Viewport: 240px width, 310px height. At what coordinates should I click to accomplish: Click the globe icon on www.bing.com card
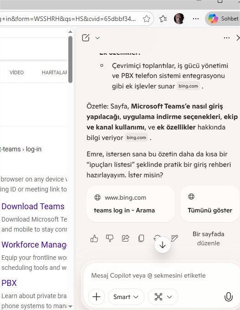click(97, 197)
